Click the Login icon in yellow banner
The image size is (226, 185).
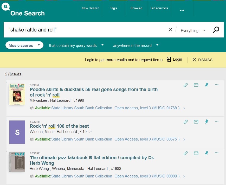(x=169, y=59)
